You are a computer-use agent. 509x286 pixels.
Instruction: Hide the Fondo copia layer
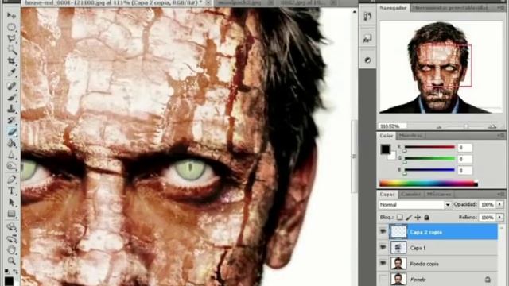(x=383, y=263)
